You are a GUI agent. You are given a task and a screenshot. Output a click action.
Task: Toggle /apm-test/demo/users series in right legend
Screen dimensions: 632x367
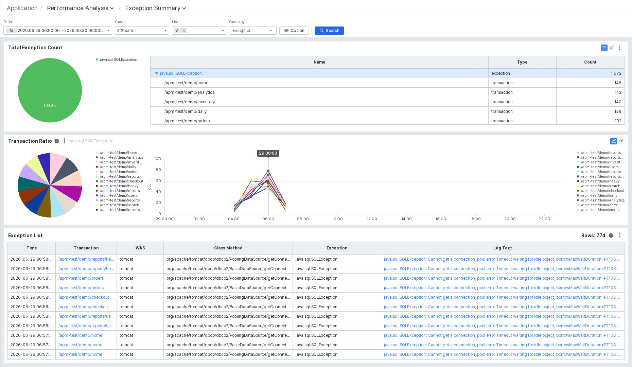tap(598, 167)
